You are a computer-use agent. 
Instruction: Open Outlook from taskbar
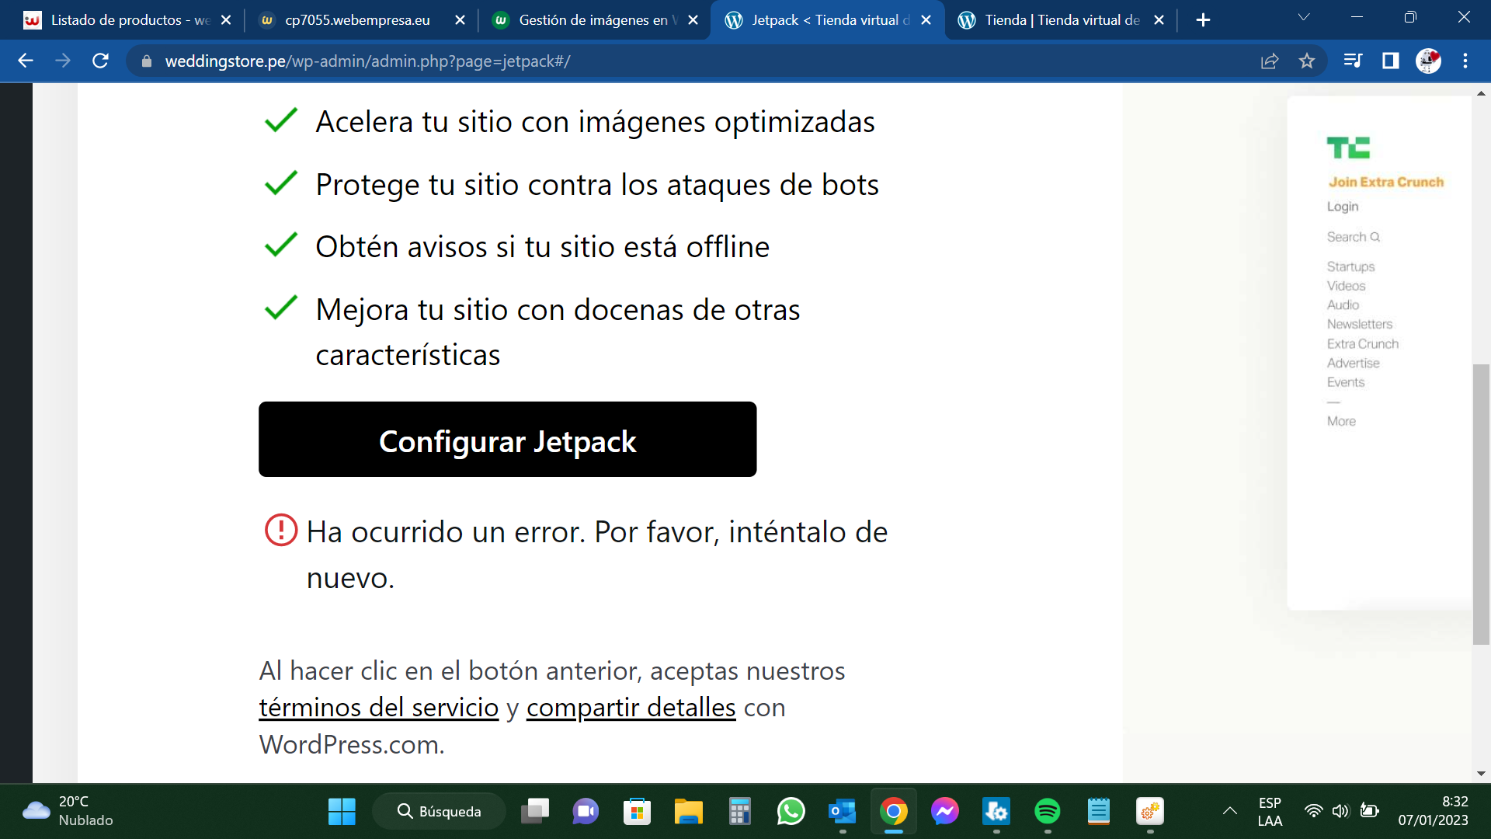pos(842,812)
